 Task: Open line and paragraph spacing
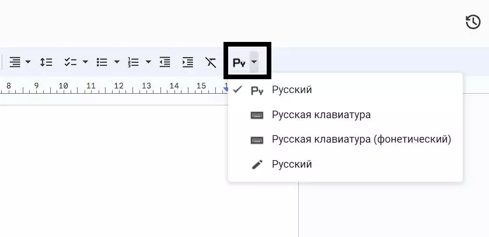pyautogui.click(x=46, y=62)
